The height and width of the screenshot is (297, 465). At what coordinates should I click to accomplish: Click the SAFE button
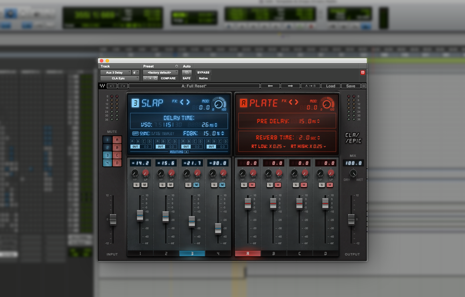[186, 78]
